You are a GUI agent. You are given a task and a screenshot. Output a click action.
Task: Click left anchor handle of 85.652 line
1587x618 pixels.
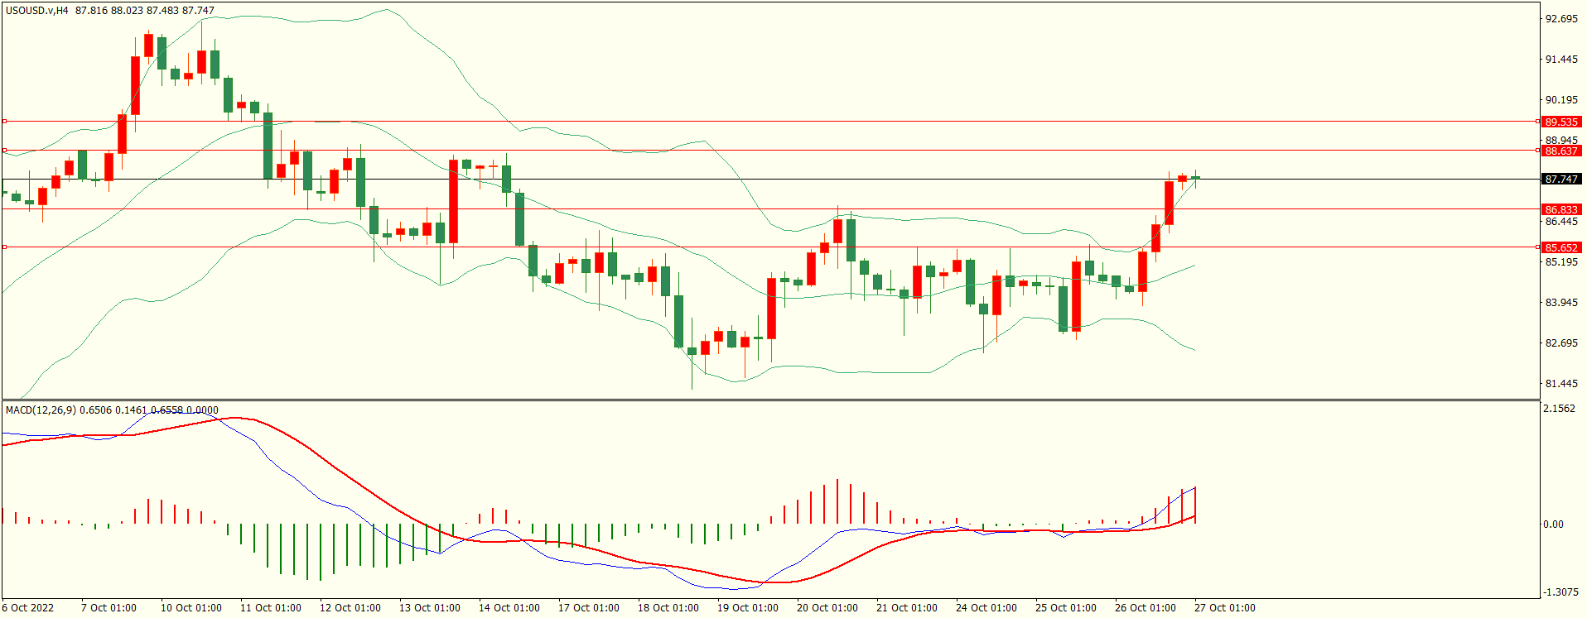click(5, 247)
